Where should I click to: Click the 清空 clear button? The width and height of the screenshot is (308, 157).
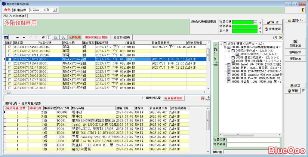pyautogui.click(x=273, y=22)
